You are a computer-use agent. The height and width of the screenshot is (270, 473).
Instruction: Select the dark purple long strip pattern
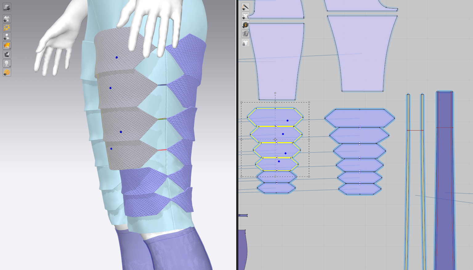[445, 185]
